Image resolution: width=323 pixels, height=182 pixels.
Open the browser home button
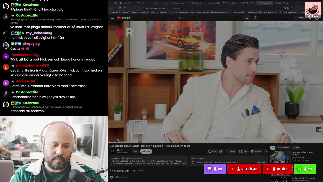(124, 8)
